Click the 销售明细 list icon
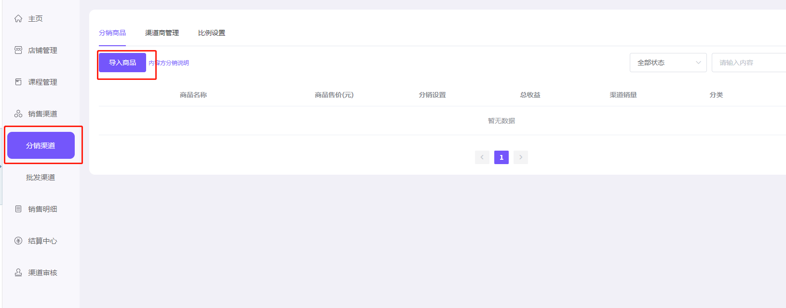 18,209
